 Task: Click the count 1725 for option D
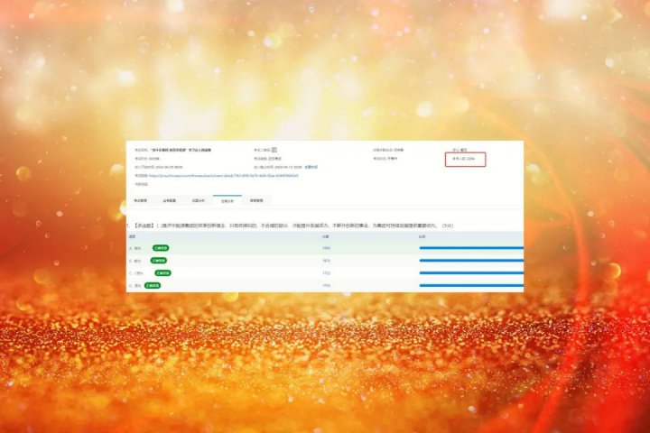click(x=326, y=285)
